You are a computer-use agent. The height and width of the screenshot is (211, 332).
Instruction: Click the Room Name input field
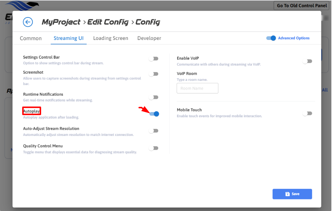click(x=197, y=88)
